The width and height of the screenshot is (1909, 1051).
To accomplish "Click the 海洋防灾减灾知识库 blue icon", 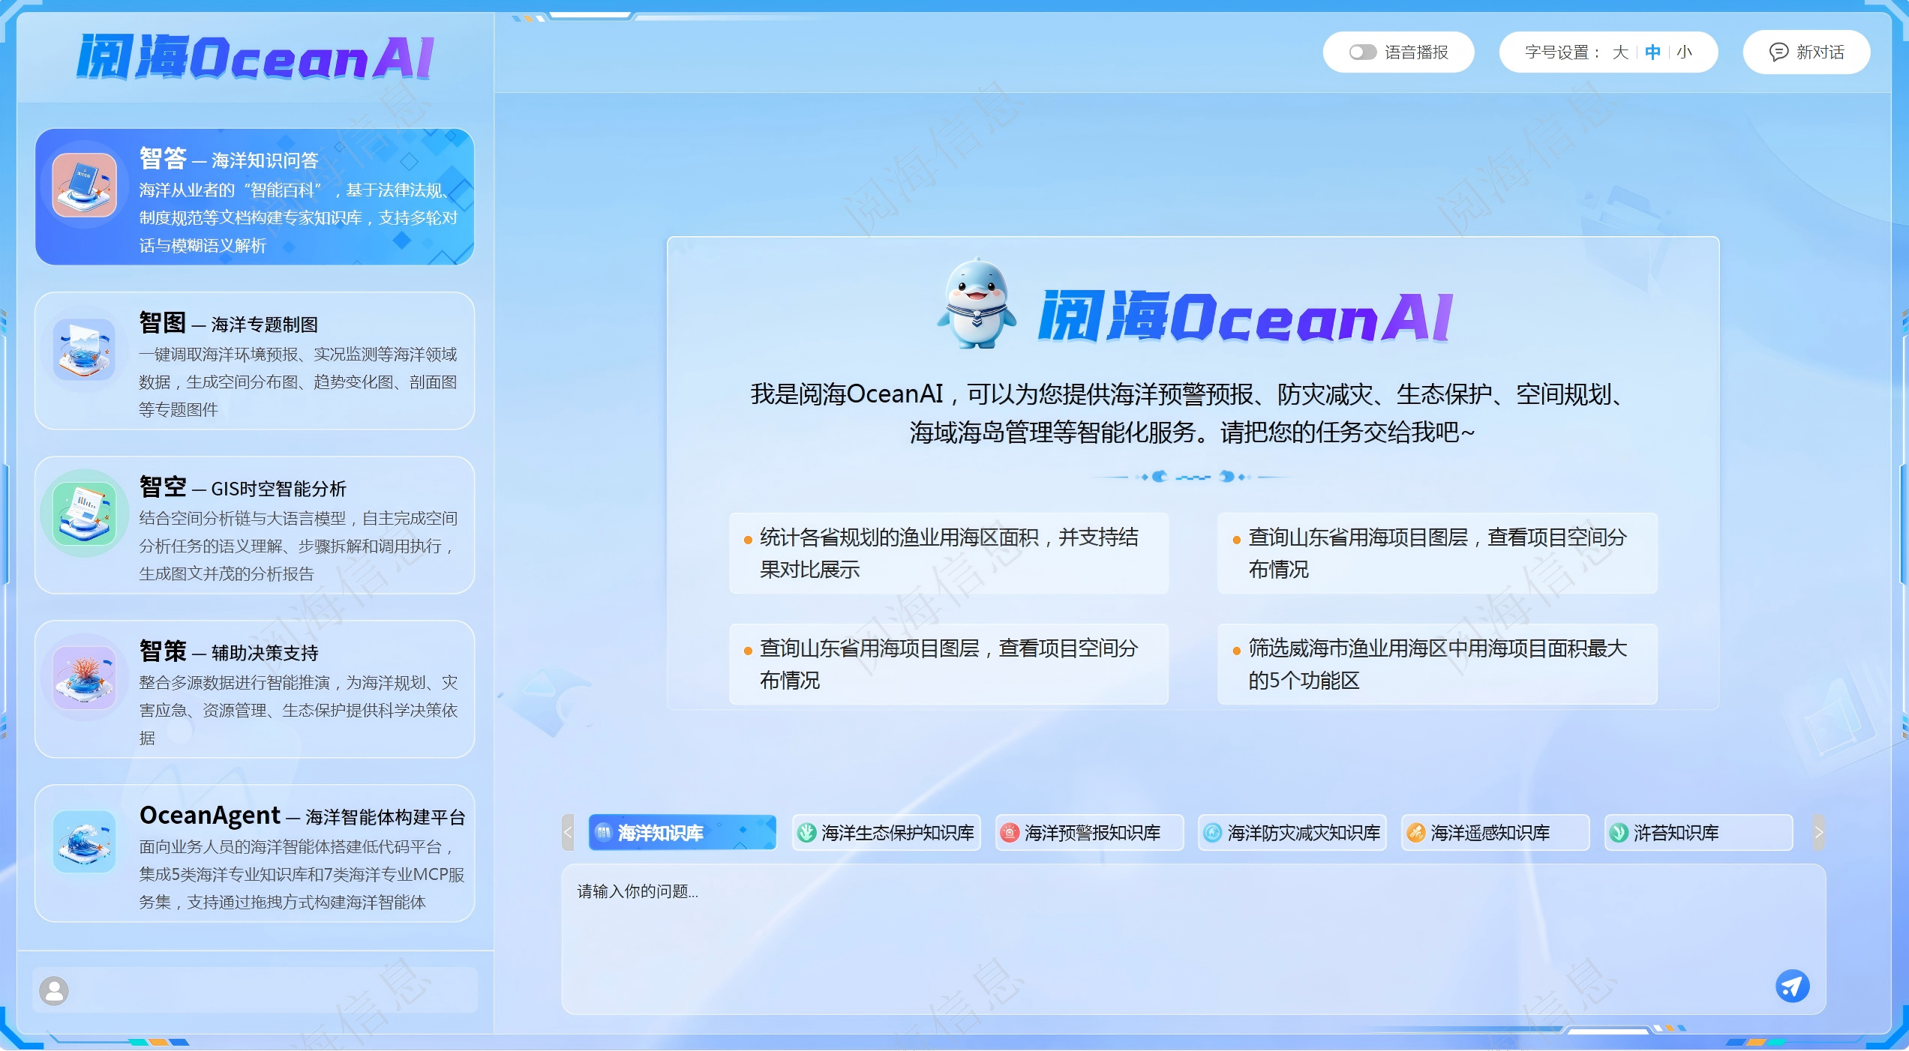I will click(1212, 832).
